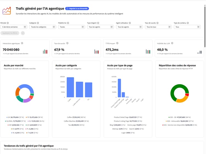206x154 pixels.
Task: Expand the Type de contenu dropdown
Action: point(187,27)
